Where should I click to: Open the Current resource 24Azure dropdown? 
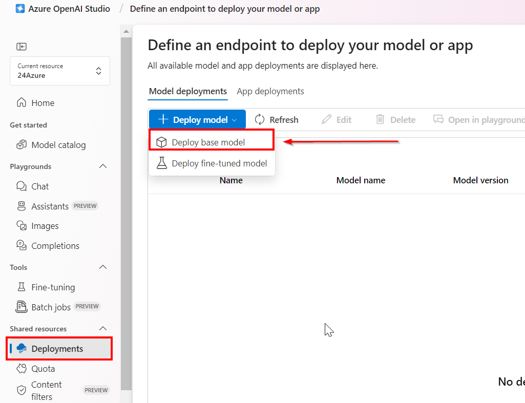click(59, 71)
